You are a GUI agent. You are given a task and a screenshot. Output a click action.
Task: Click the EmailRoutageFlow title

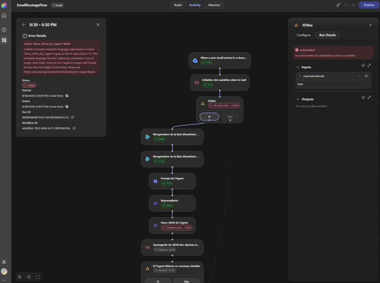pos(32,5)
